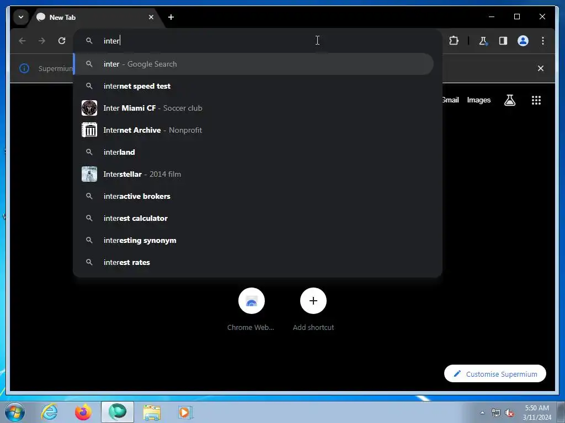Open the three-dot browser menu
This screenshot has height=423, width=565.
(543, 41)
